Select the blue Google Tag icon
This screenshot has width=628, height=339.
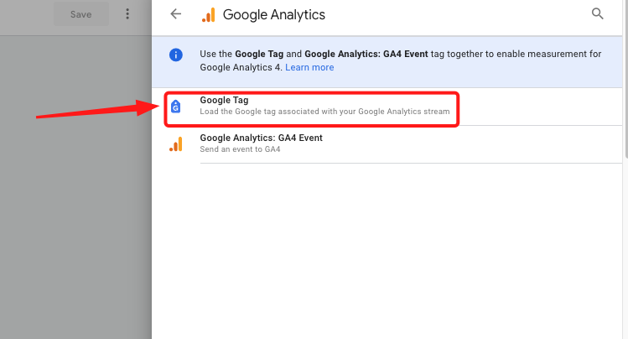click(175, 107)
